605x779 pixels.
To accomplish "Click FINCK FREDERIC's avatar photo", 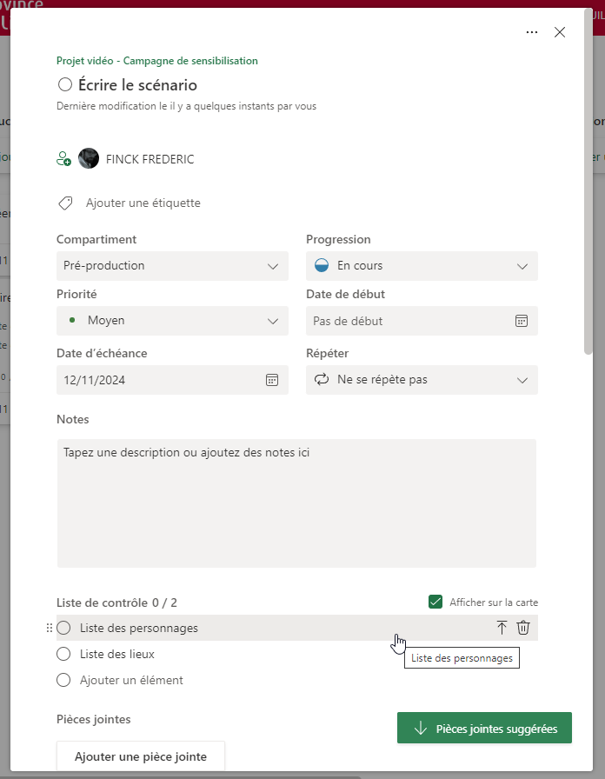I will click(x=89, y=158).
